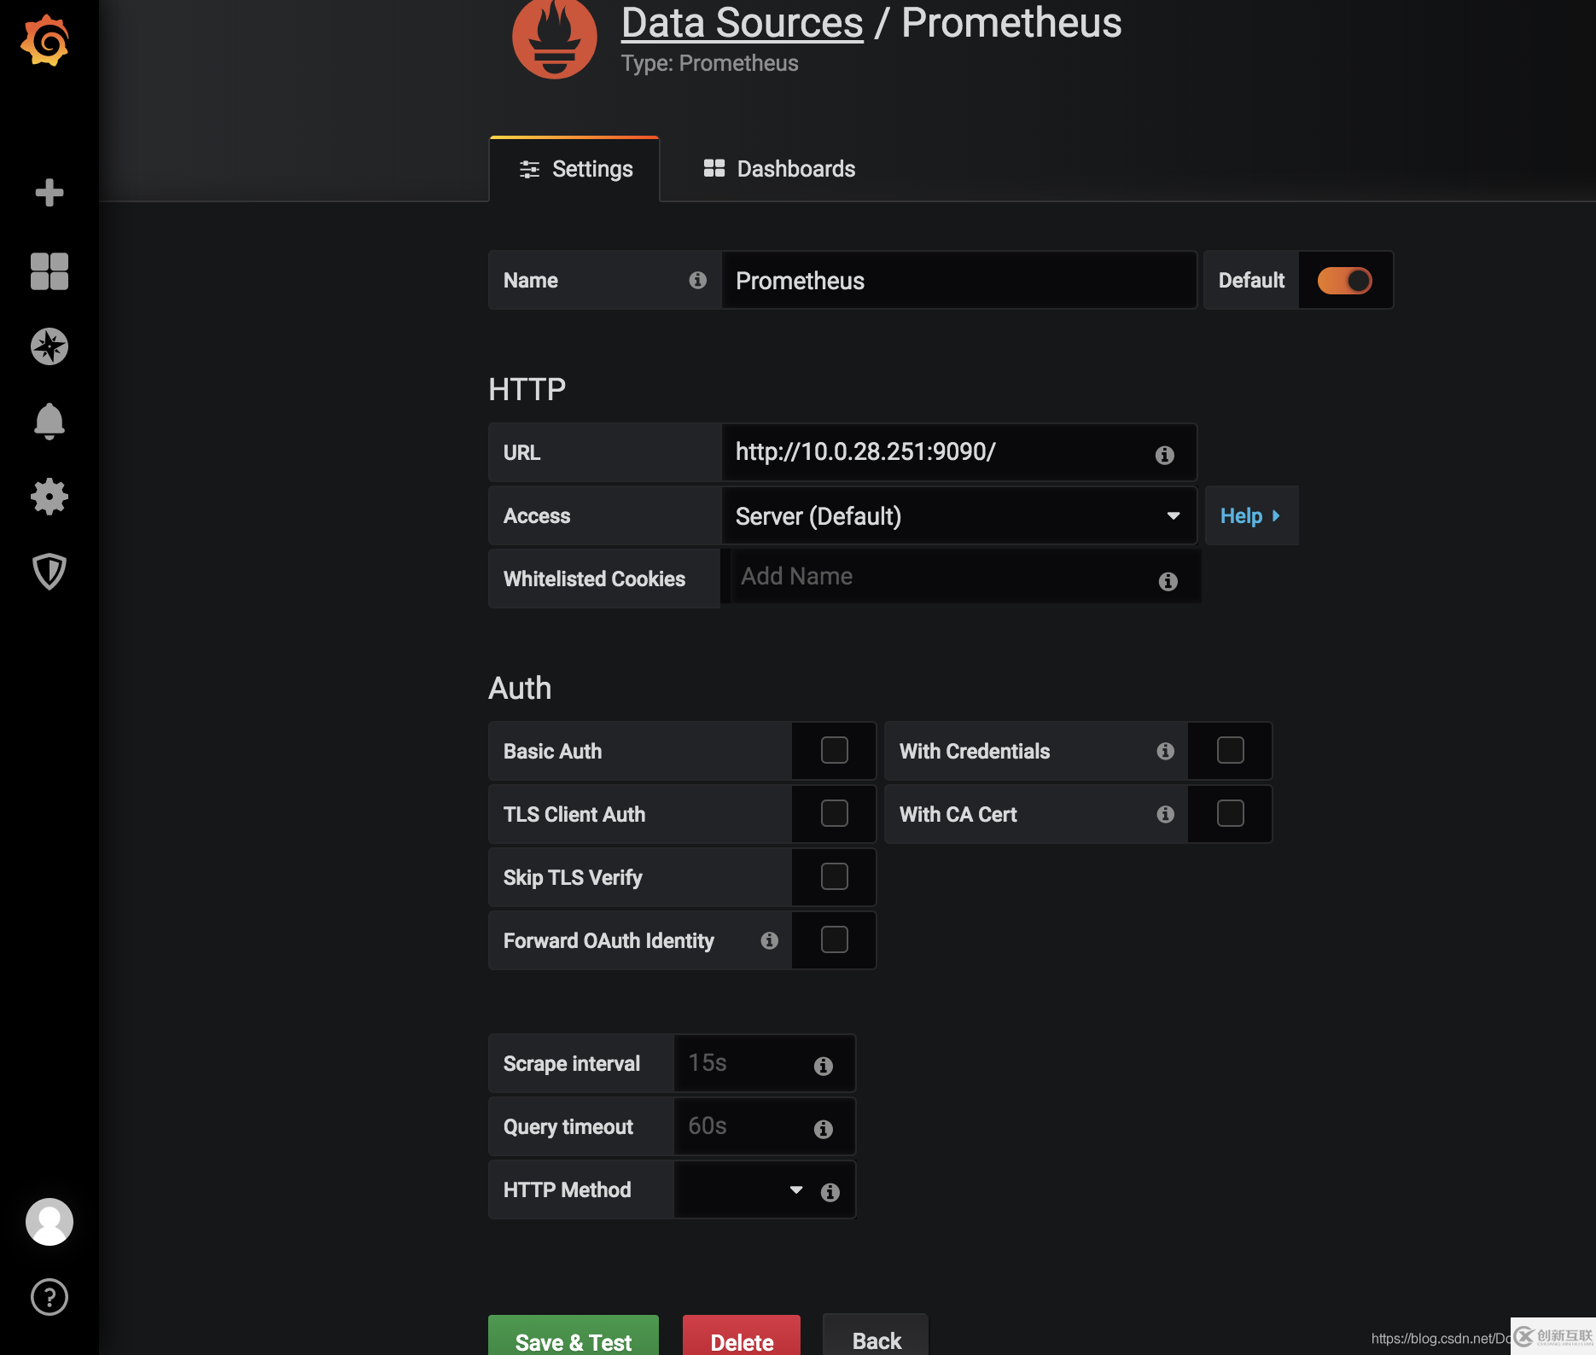This screenshot has height=1355, width=1596.
Task: Click the Save & Test button
Action: click(574, 1336)
